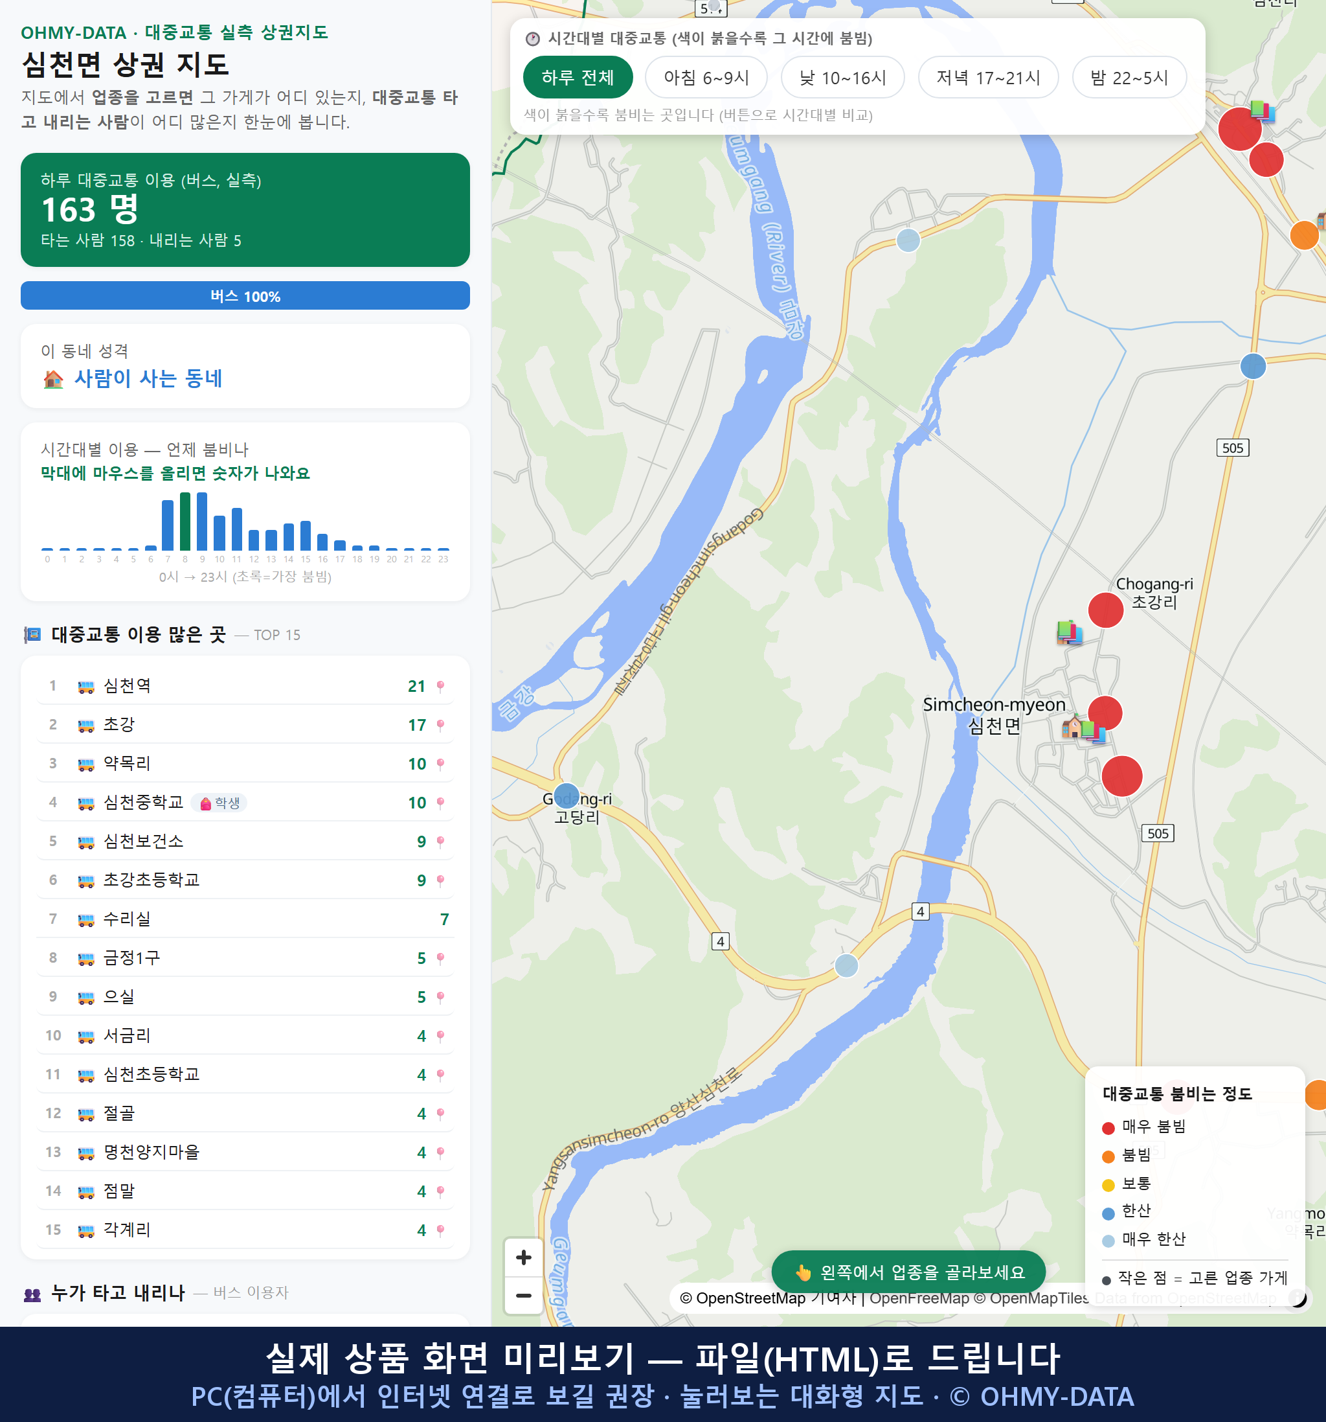Click the green 8시 bar in chart
Image resolution: width=1326 pixels, height=1422 pixels.
185,522
